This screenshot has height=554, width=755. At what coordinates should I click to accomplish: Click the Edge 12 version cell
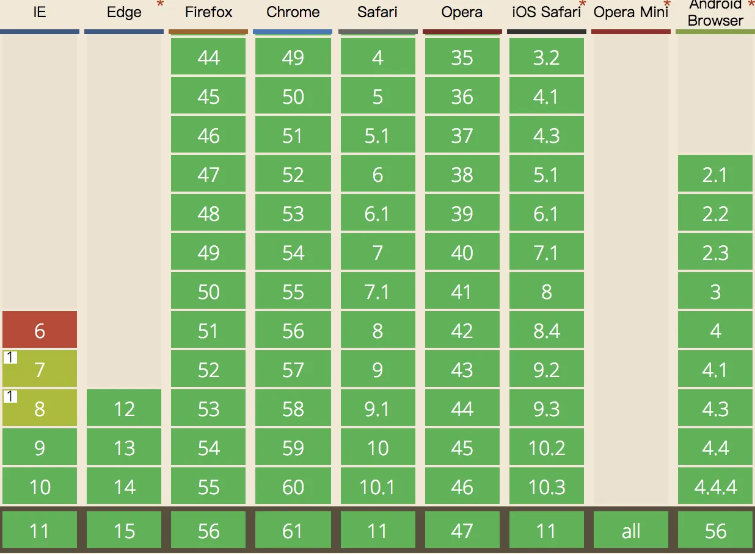124,408
